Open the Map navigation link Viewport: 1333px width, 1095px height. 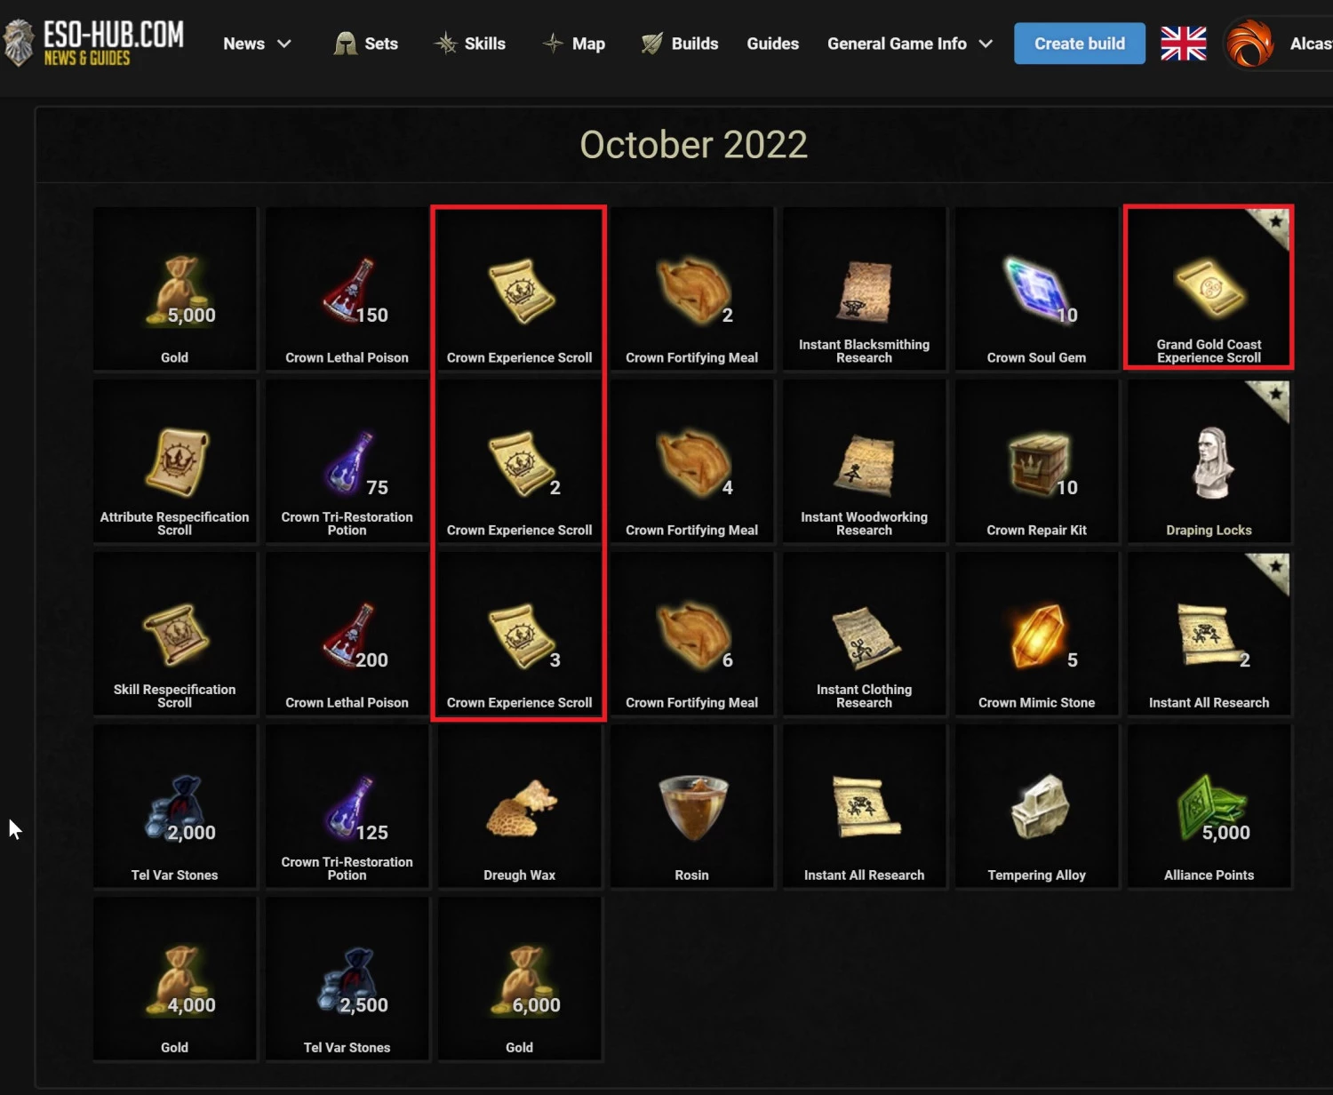(574, 44)
